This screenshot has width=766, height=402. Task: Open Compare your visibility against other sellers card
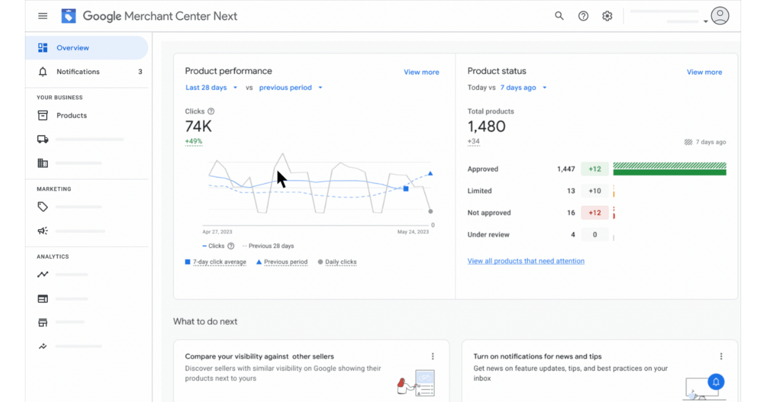click(311, 371)
